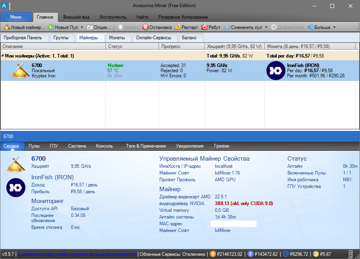Open the Резервное Копирование tab
This screenshot has width=360, height=259.
pyautogui.click(x=183, y=17)
